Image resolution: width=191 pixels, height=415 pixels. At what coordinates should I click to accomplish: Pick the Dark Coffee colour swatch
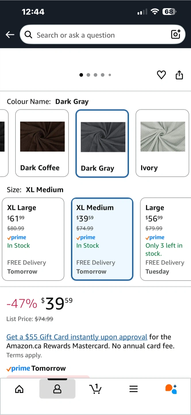click(x=42, y=143)
